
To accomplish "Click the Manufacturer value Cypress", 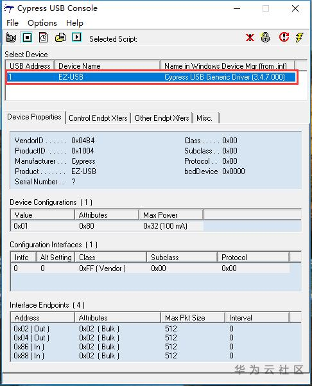I will (x=83, y=161).
